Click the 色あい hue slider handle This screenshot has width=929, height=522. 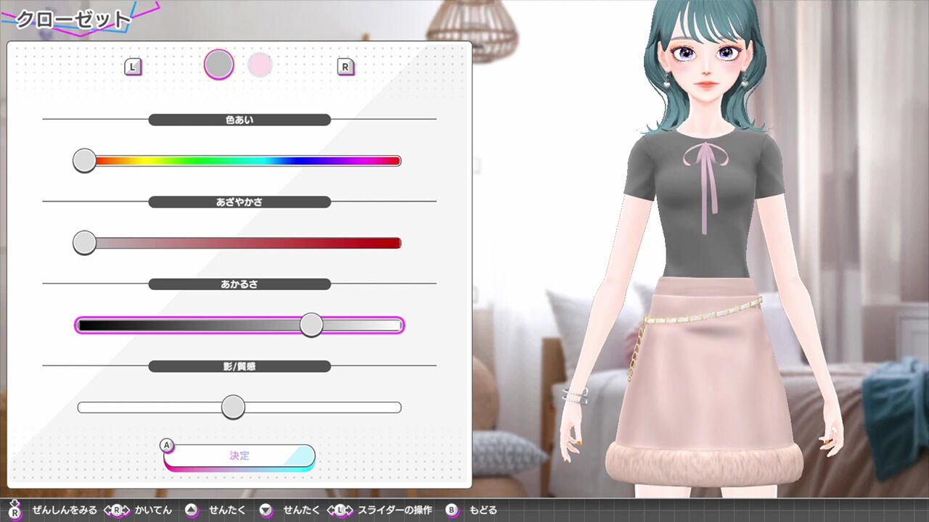(83, 160)
